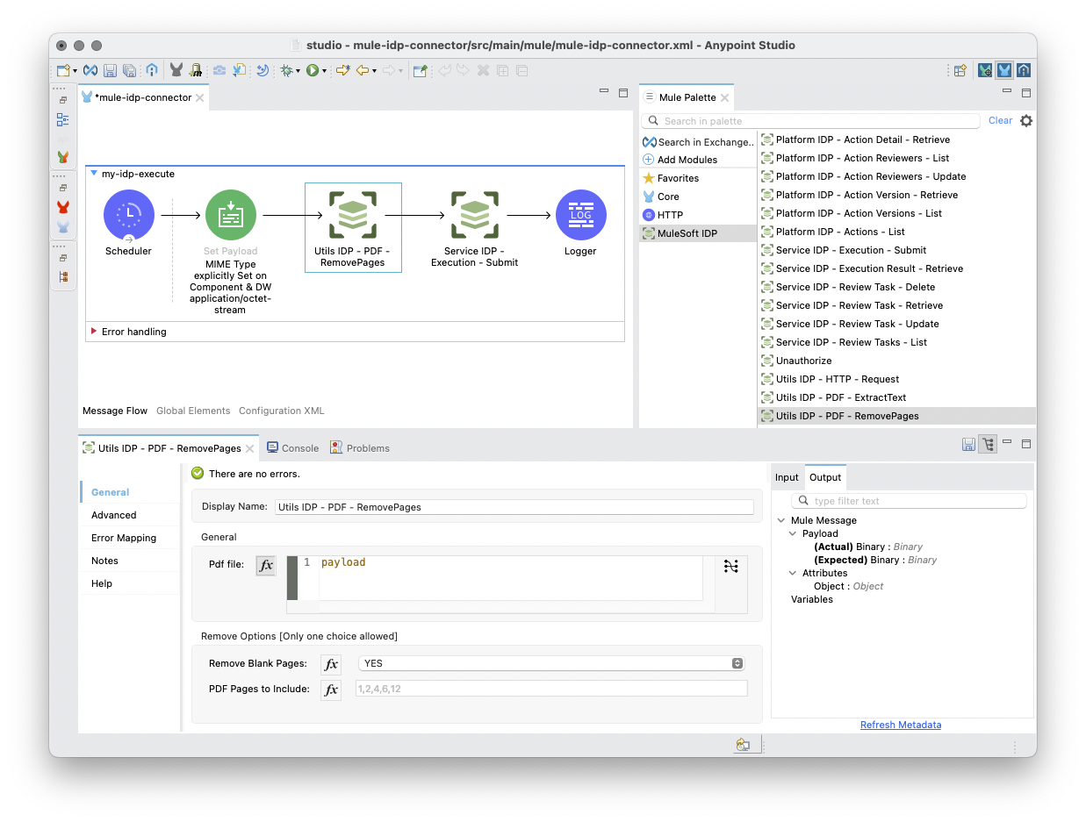Click the status bar icon at the bottom
The height and width of the screenshot is (822, 1086).
tap(743, 745)
